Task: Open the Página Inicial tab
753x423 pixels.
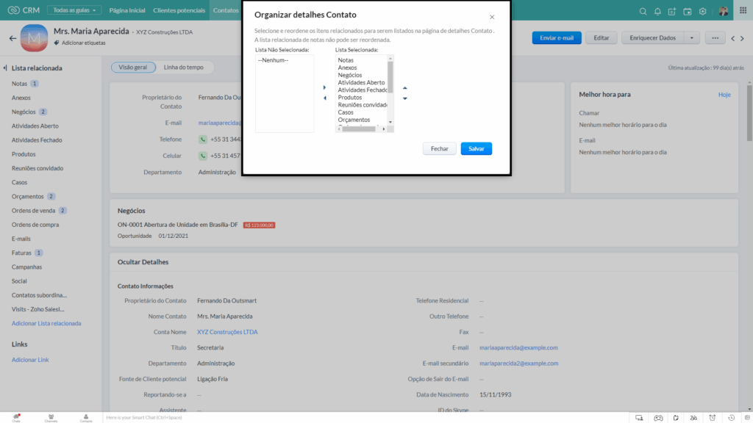Action: pos(127,10)
